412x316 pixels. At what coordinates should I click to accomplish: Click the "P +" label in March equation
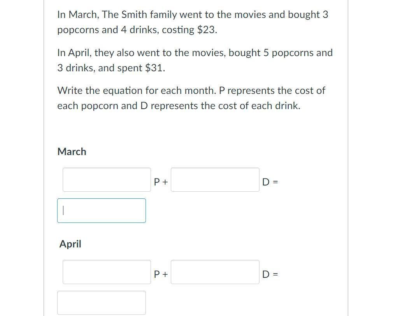[161, 182]
